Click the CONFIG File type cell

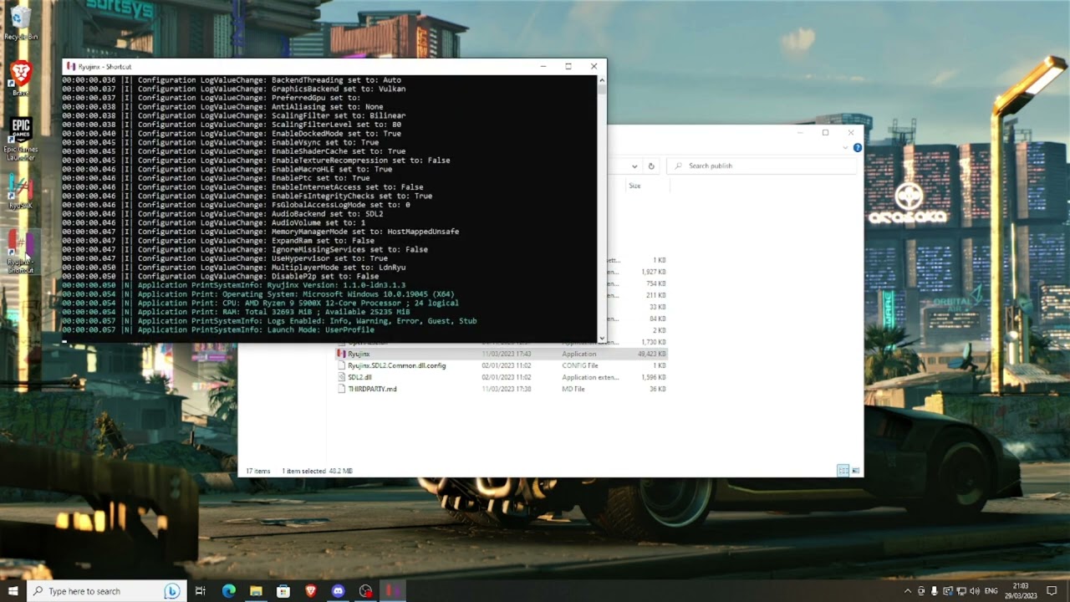click(580, 365)
